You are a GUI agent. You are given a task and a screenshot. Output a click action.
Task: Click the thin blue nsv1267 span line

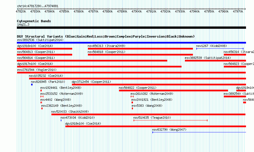click(220, 49)
